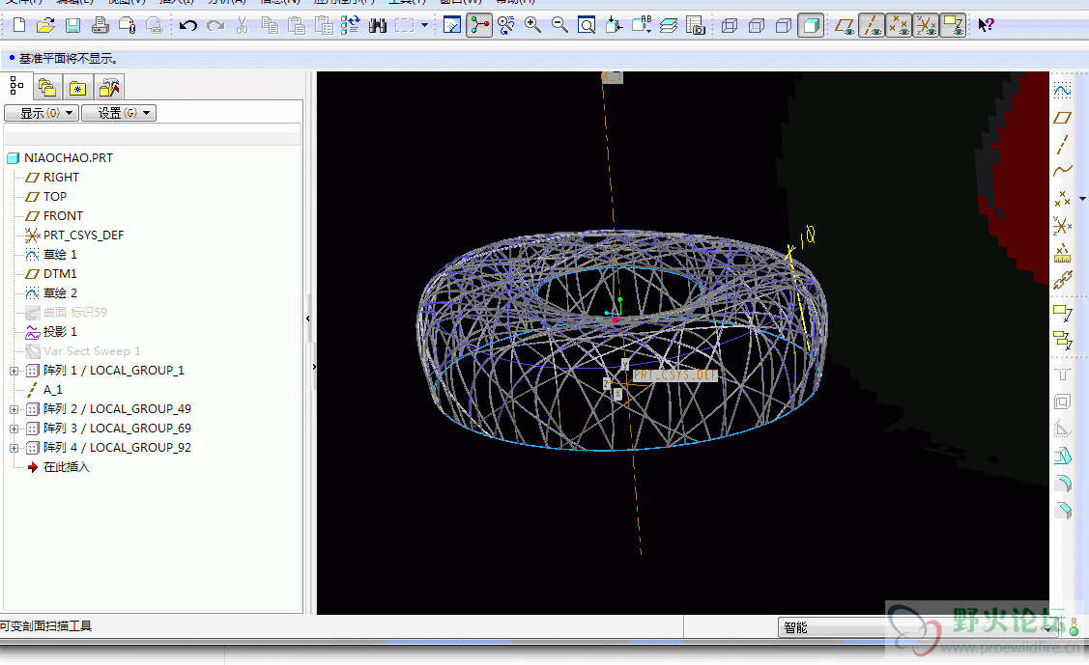Click the datum axis tool

tap(1062, 144)
